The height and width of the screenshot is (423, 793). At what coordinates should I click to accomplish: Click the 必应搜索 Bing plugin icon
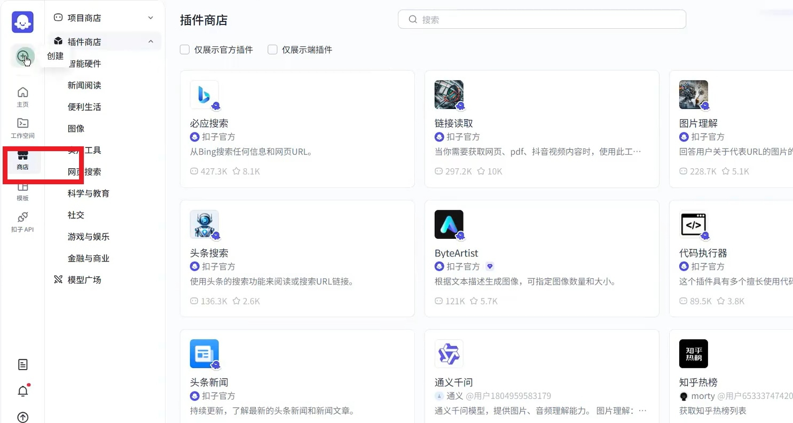pyautogui.click(x=205, y=95)
